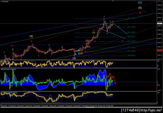This screenshot has width=163, height=113.
Task: Select the cyan (c) wave label
Action: coord(140,3)
